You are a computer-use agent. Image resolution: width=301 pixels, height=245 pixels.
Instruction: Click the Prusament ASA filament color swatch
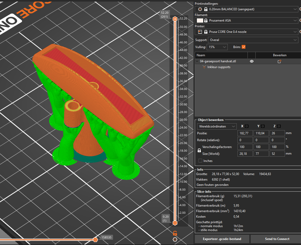(x=200, y=21)
